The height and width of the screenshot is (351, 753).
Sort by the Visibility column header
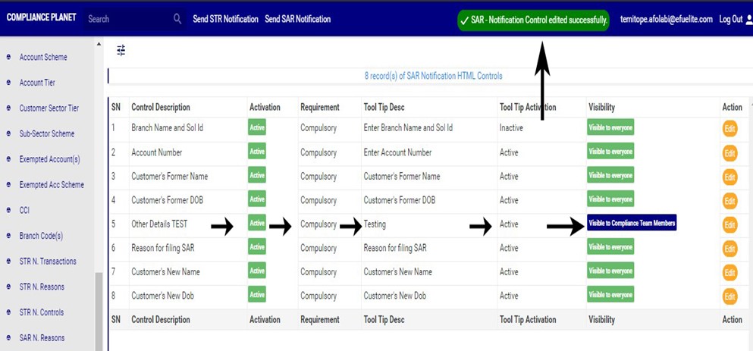tap(601, 108)
